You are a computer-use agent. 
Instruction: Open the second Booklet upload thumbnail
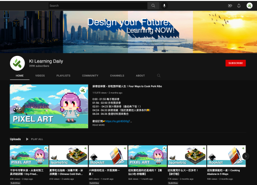click(x=226, y=156)
